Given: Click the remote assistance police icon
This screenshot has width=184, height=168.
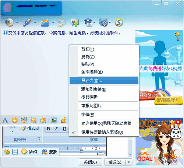Looking at the screenshot, I should pyautogui.click(x=88, y=22).
